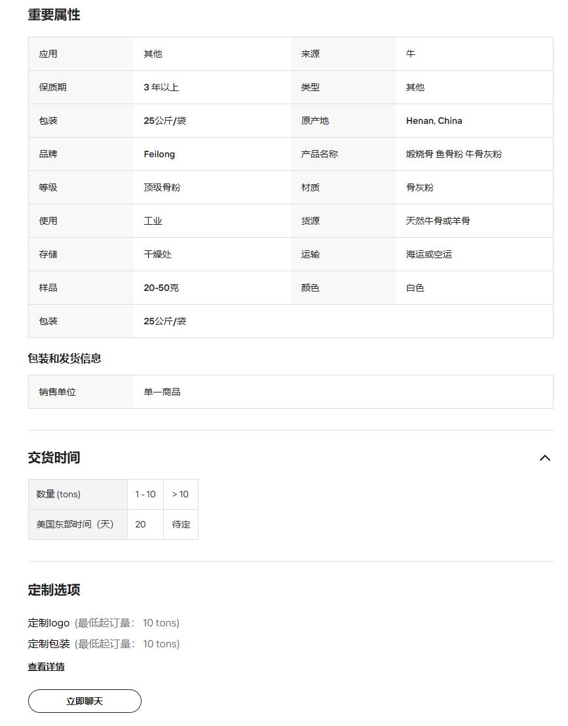Open the 查看详情 link
Viewport: 568px width, 726px height.
[46, 667]
